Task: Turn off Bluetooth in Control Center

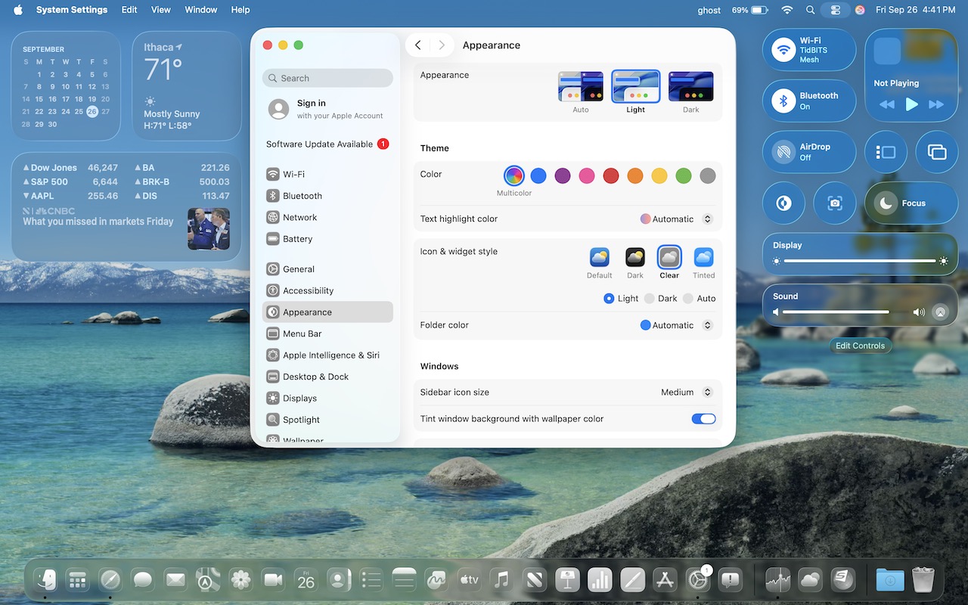Action: [x=783, y=101]
